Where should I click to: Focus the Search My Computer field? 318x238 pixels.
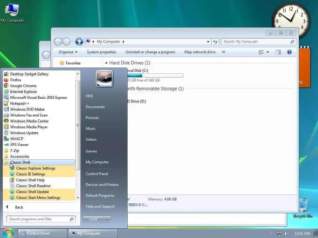point(259,42)
